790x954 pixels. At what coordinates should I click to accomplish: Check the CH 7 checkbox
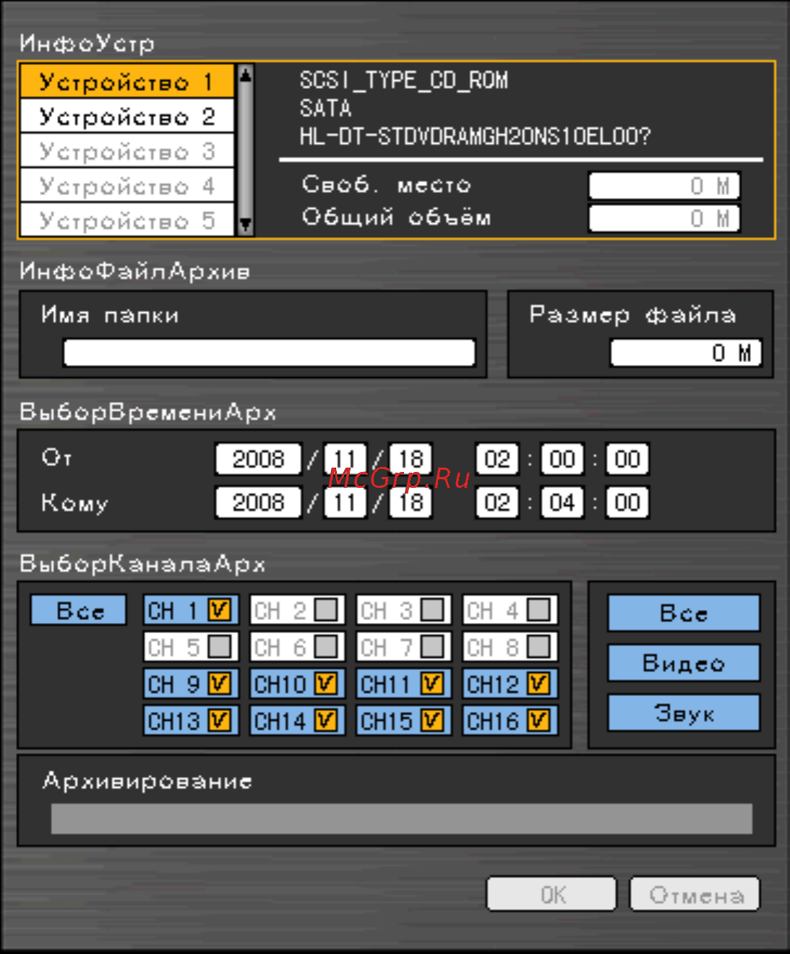click(432, 646)
